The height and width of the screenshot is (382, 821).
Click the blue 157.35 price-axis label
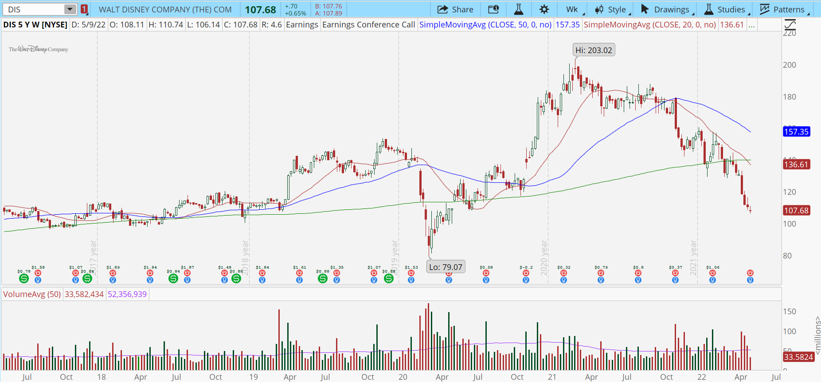pos(796,131)
